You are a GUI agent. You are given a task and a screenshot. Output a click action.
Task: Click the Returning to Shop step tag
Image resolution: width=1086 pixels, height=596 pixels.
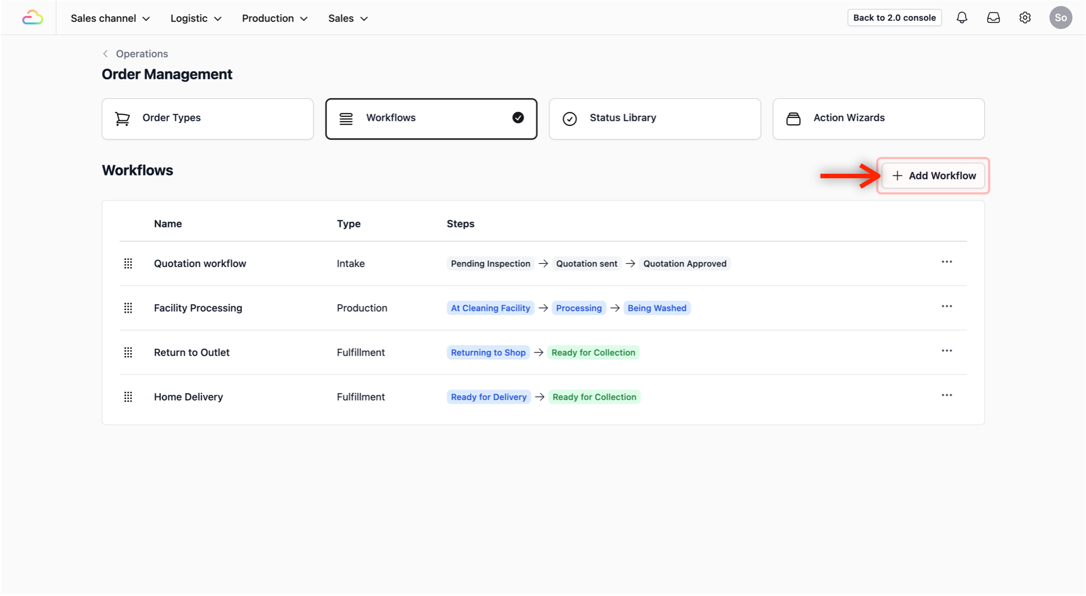coord(488,353)
